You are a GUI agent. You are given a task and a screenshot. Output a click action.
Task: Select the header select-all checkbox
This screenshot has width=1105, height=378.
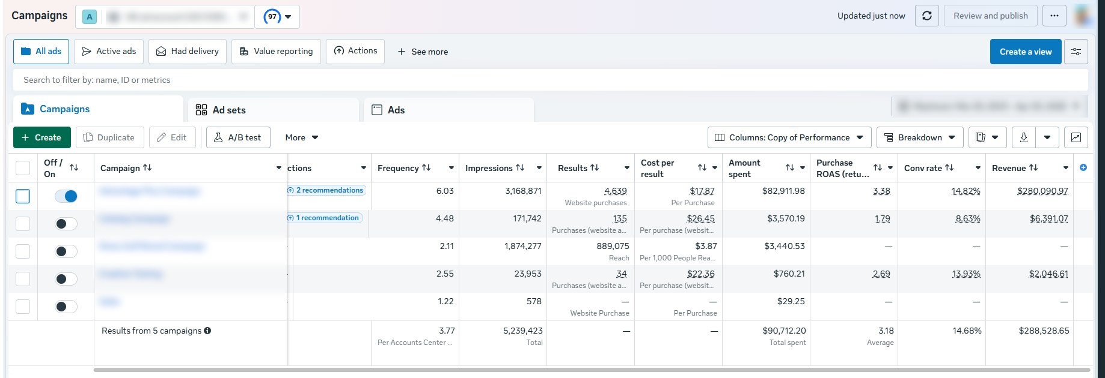tap(23, 168)
